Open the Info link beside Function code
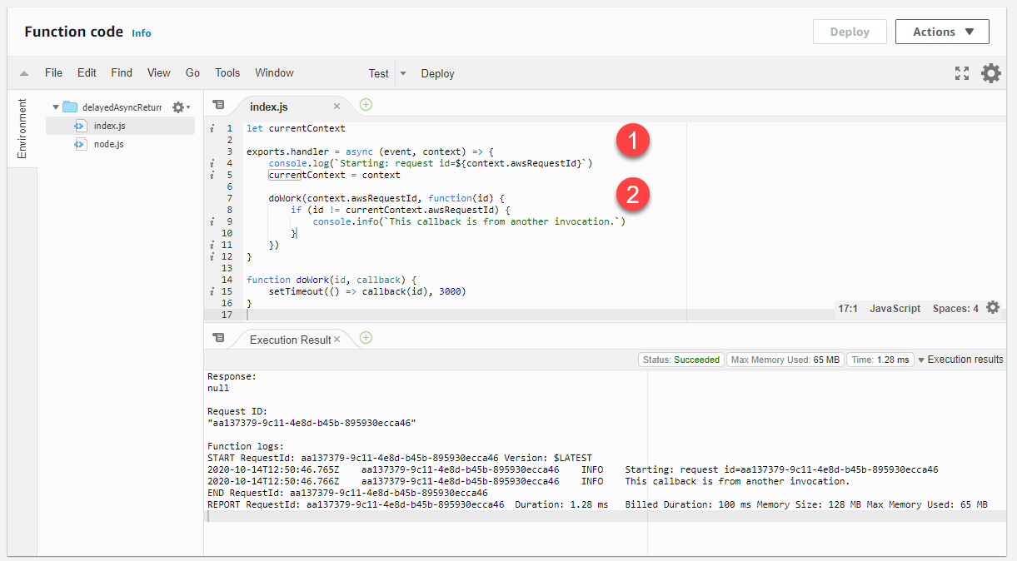Viewport: 1017px width, 561px height. [x=141, y=32]
